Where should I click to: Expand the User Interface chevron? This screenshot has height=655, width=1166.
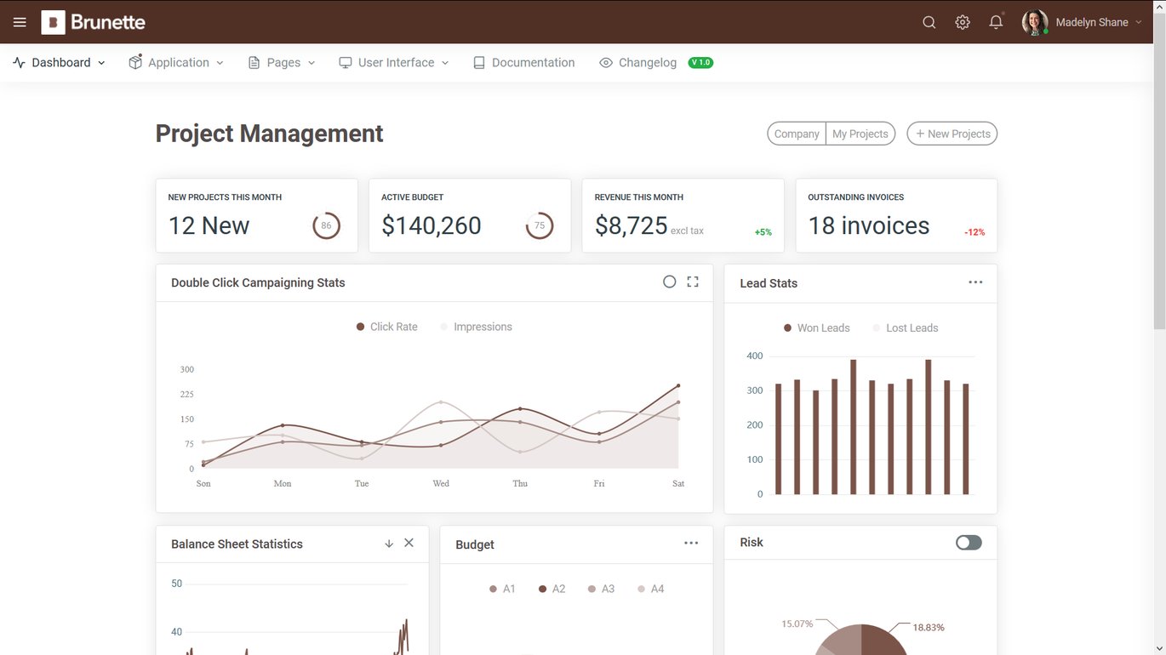point(445,63)
